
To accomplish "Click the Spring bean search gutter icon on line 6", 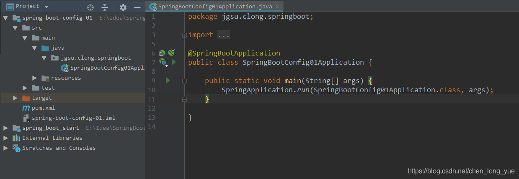I will tap(162, 53).
